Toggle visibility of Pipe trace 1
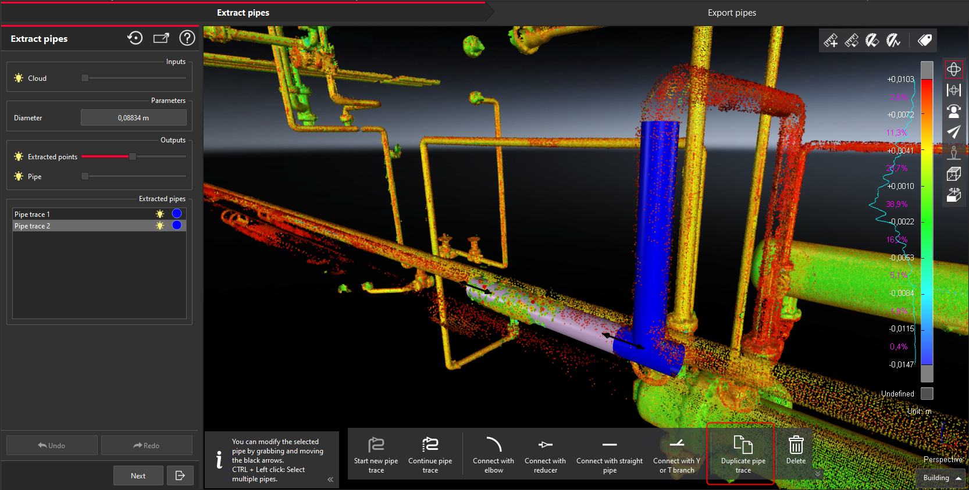969x490 pixels. [160, 214]
